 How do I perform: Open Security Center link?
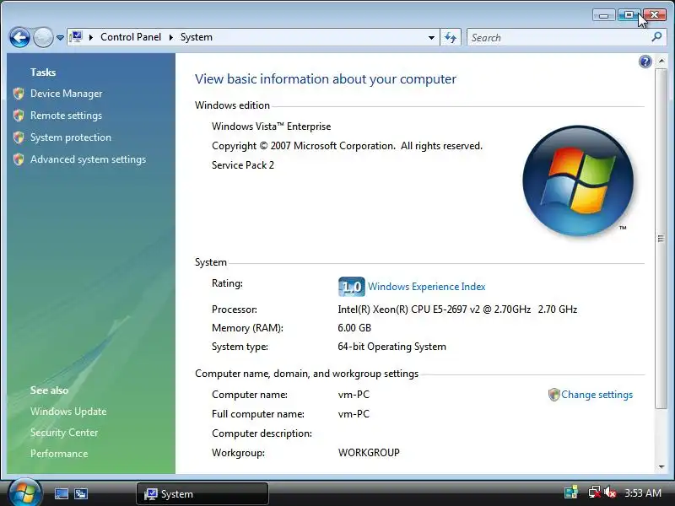click(64, 433)
